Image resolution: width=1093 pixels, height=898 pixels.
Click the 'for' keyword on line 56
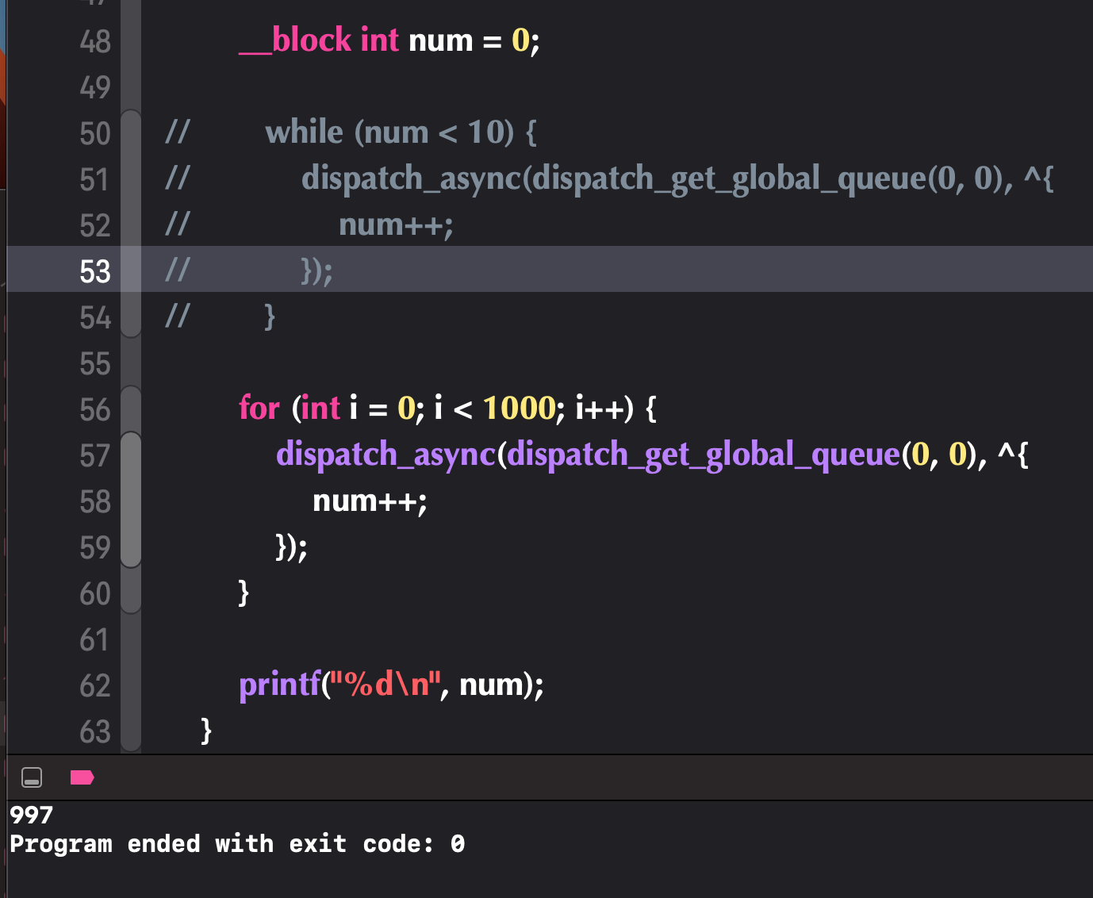[x=259, y=408]
